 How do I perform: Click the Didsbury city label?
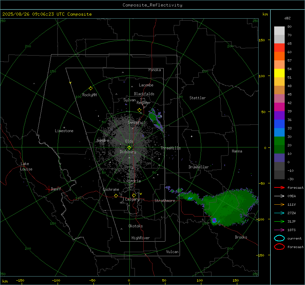coord(128,152)
